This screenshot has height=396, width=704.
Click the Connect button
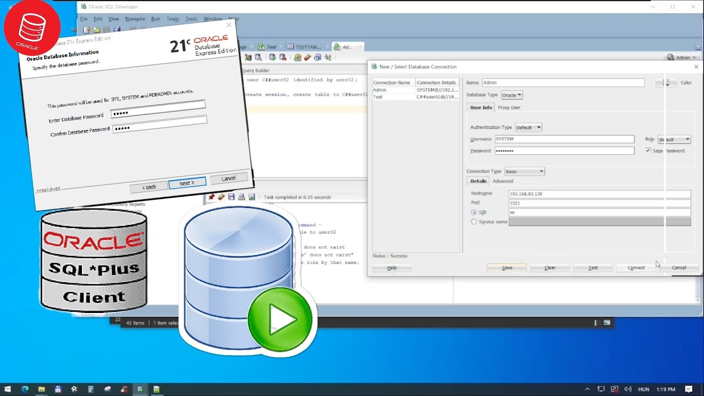(x=636, y=268)
